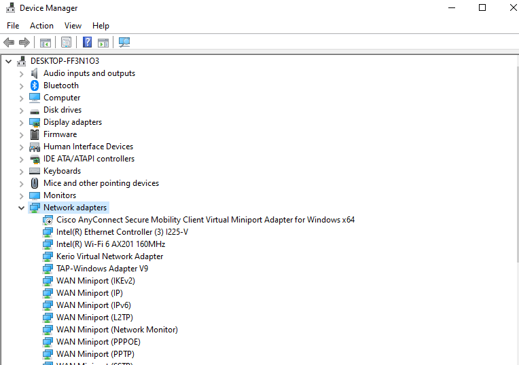This screenshot has width=519, height=365.
Task: Select WAN Miniport (Network Monitor)
Action: pyautogui.click(x=117, y=330)
